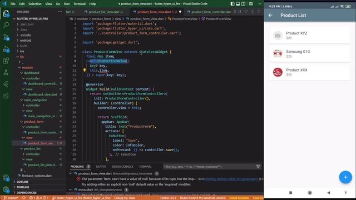Image resolution: width=356 pixels, height=200 pixels.
Task: Switch to the OUTPUT panel tab
Action: coord(101,167)
